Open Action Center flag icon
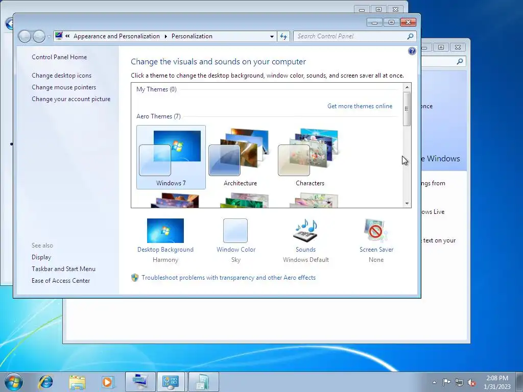 [x=446, y=382]
